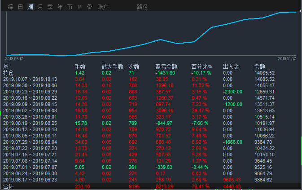302x190 pixels.
Task: Click the 出入金 column header
Action: coord(231,66)
